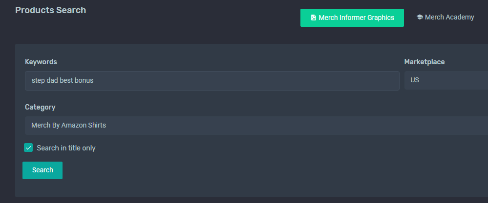Click the Keywords field label
Screen dimensions: 488x203
pyautogui.click(x=41, y=62)
